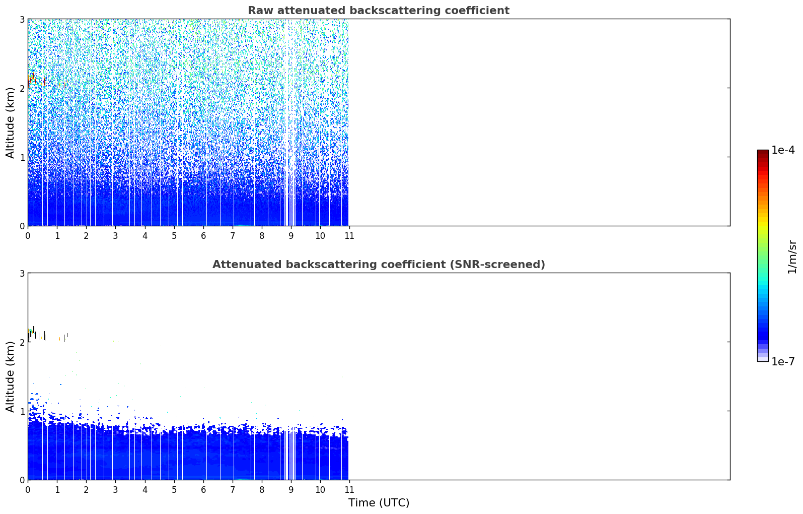This screenshot has height=514, width=803.
Task: Pick the dark red colorbar segment
Action: [x=763, y=154]
